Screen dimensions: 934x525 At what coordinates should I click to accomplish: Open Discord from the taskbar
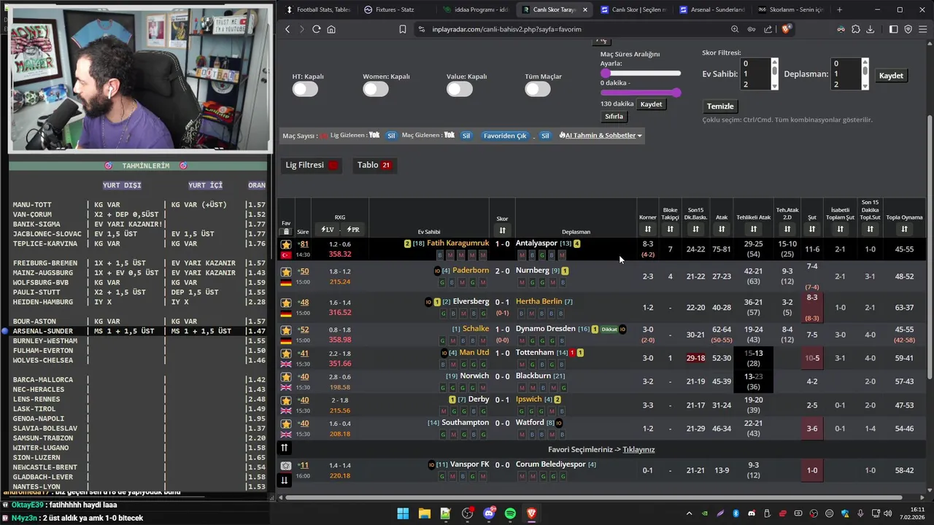pyautogui.click(x=489, y=513)
